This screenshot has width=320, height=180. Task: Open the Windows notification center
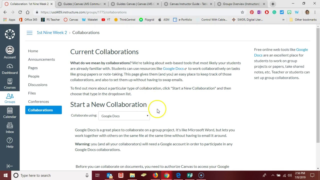[x=312, y=175]
